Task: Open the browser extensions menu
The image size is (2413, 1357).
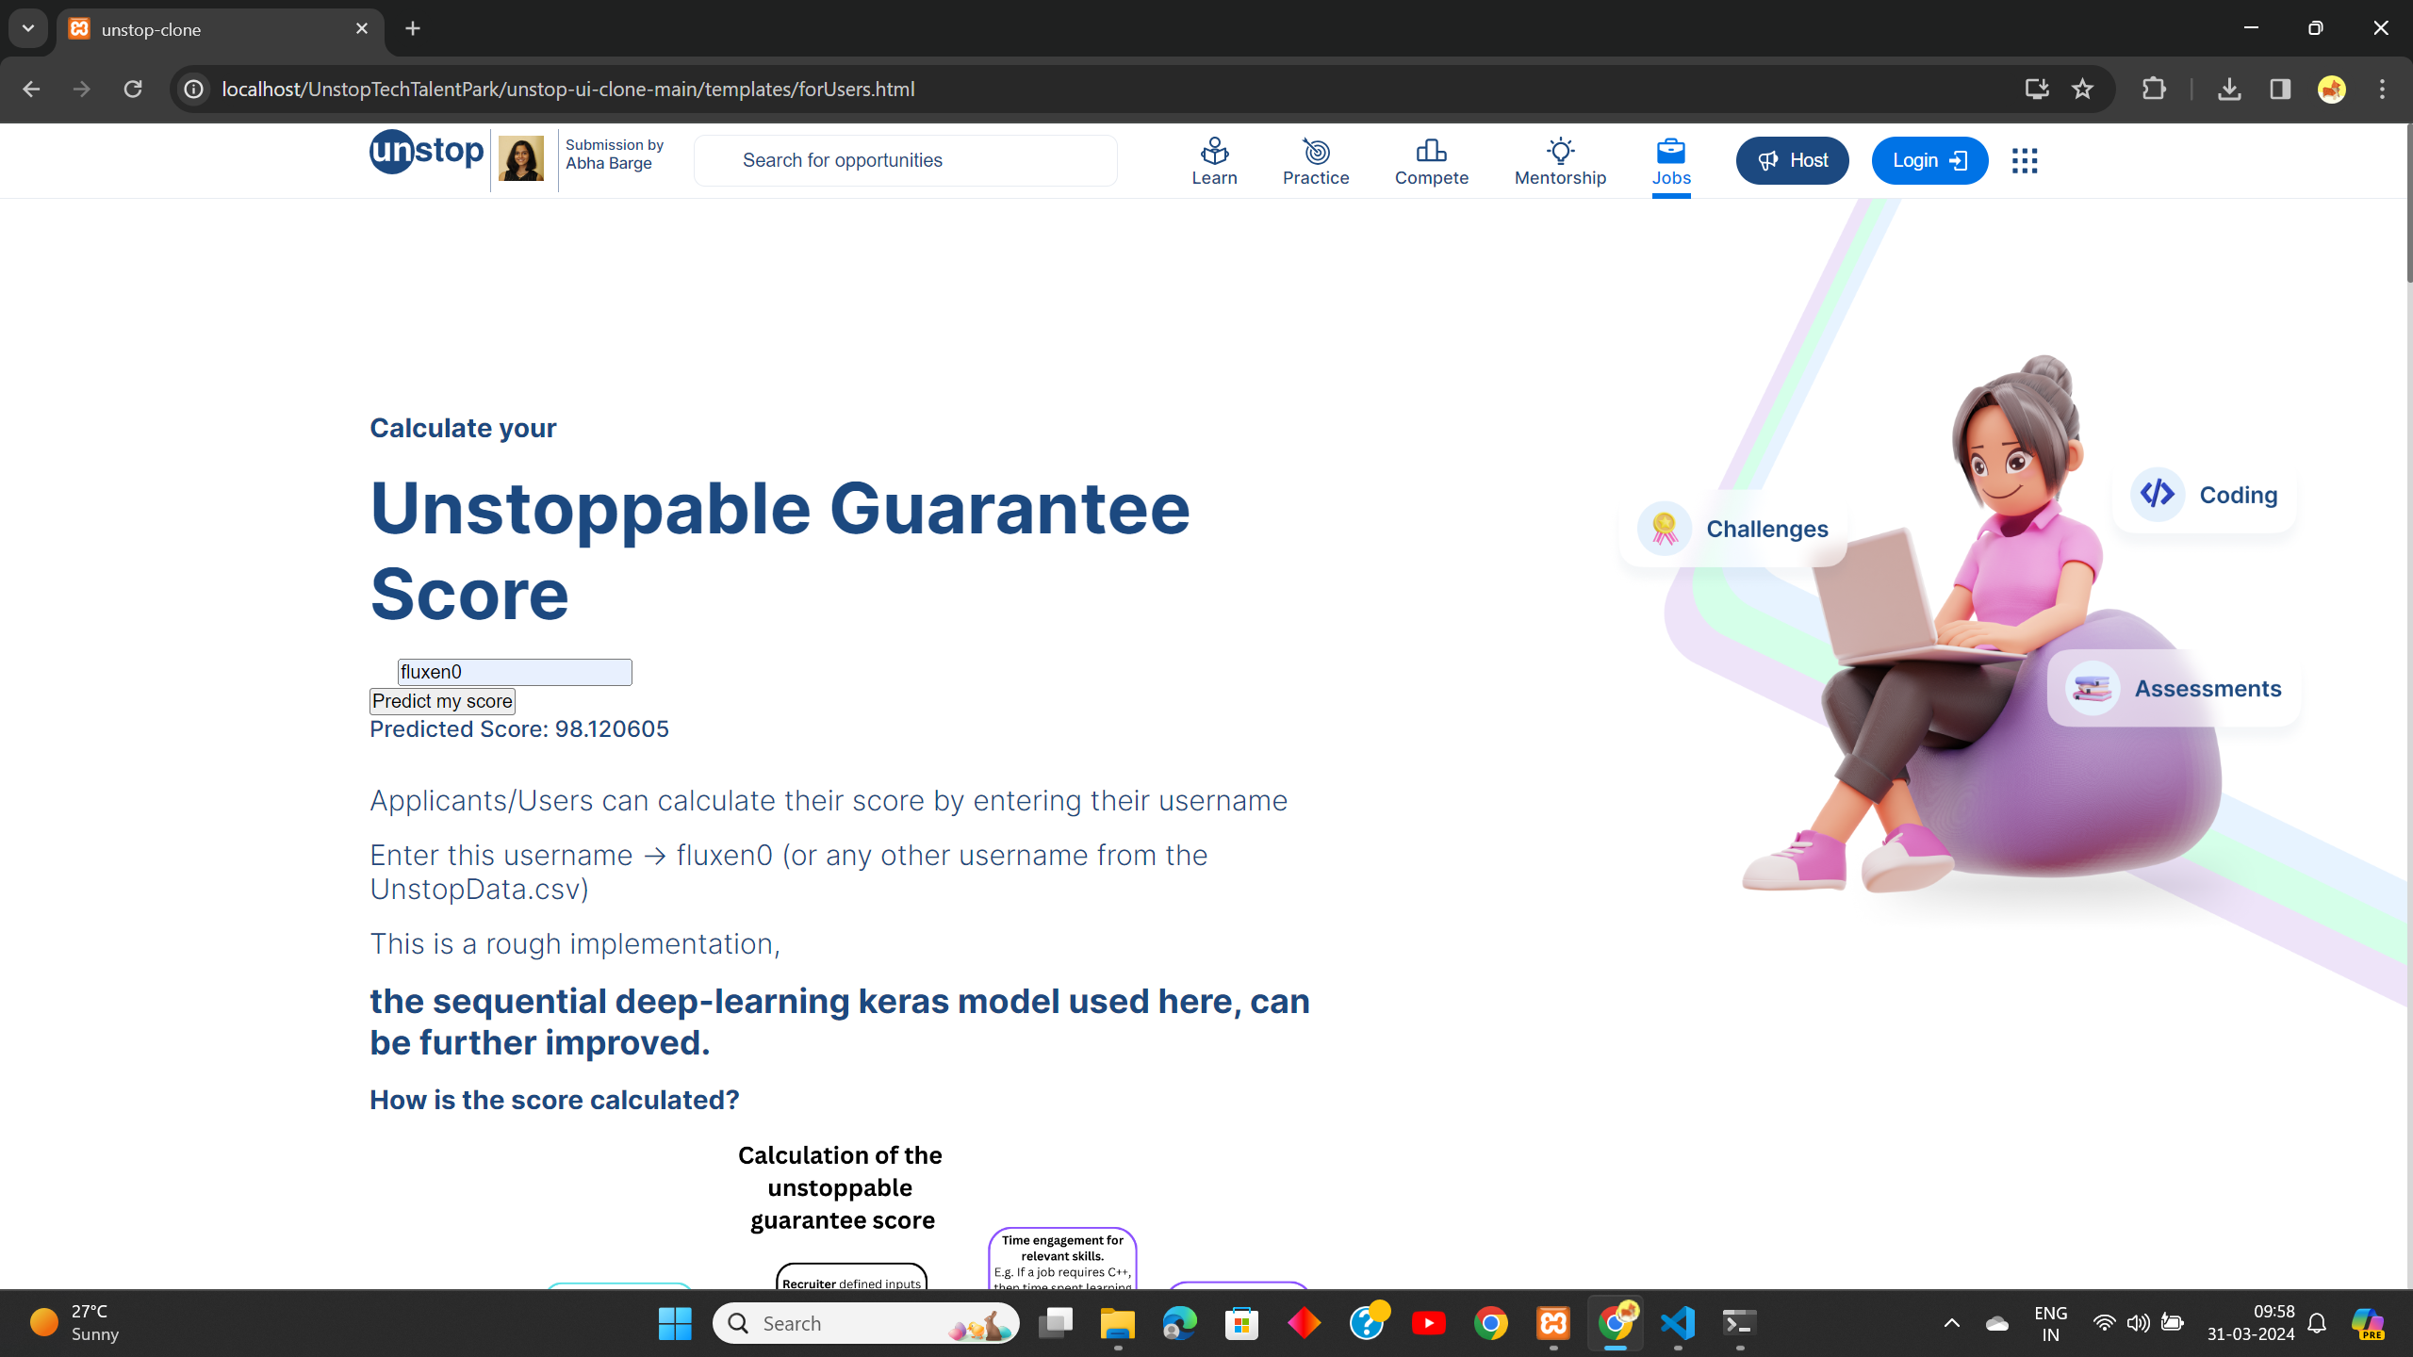Action: [x=2154, y=90]
